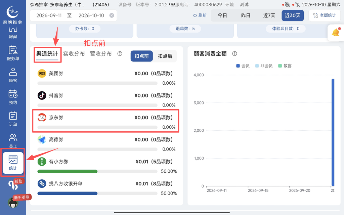
Task: Switch to the 营收分布 tab
Action: [x=101, y=54]
